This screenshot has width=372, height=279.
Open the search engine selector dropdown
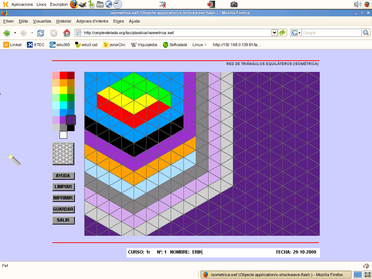299,33
